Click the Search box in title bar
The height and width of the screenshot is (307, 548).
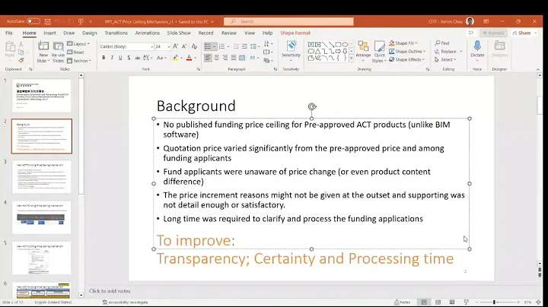tap(288, 21)
